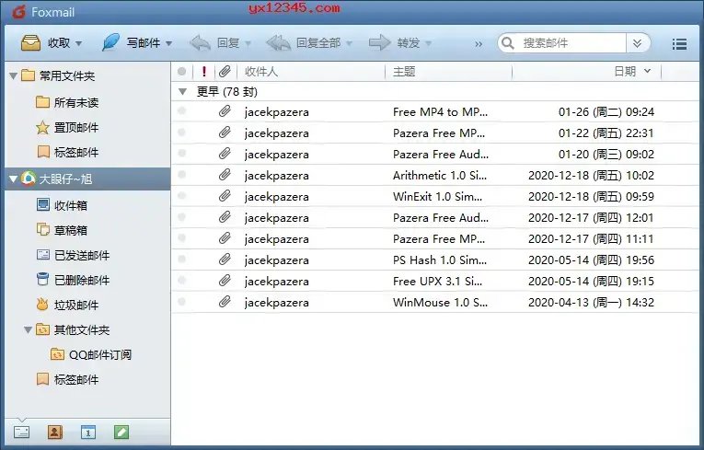Viewport: 704px width, 450px height.
Task: Toggle read dot for Free MP4 to MP... email
Action: coord(181,110)
